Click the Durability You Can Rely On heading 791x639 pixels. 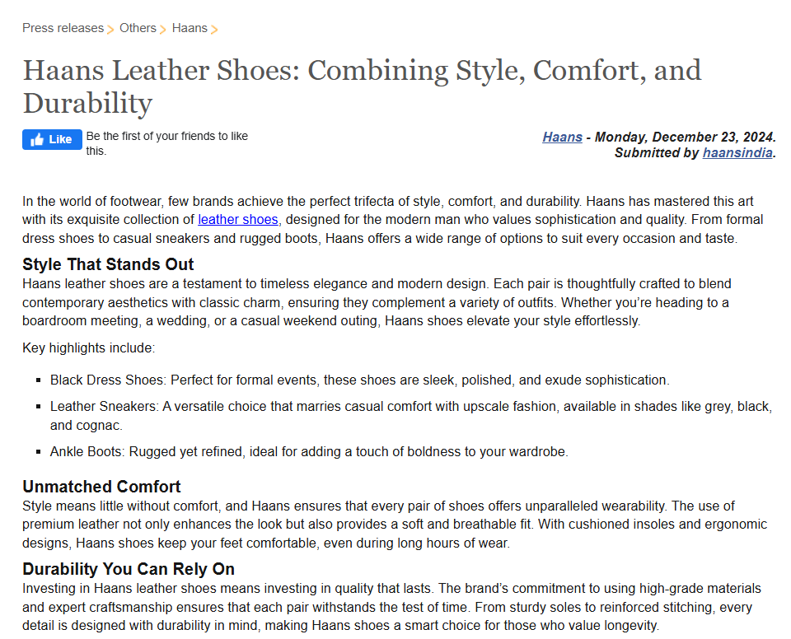[129, 569]
